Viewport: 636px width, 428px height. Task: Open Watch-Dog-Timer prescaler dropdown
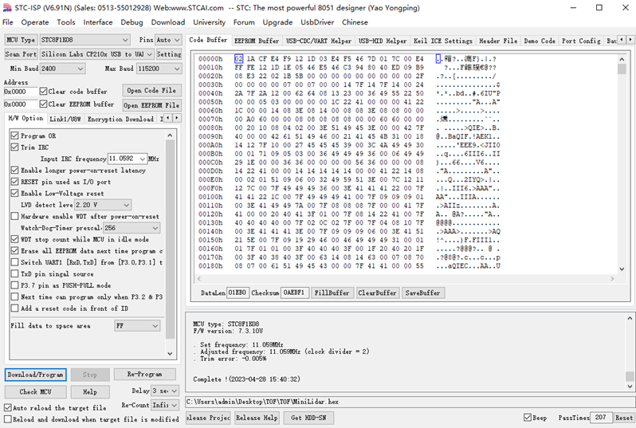(x=132, y=228)
